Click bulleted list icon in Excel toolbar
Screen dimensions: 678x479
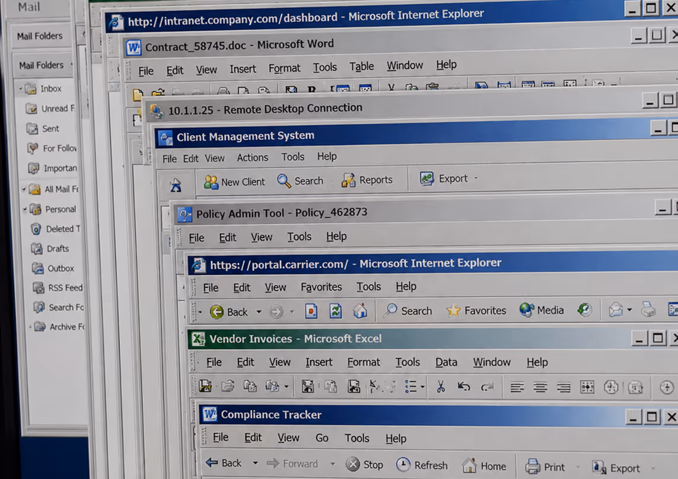tap(411, 387)
